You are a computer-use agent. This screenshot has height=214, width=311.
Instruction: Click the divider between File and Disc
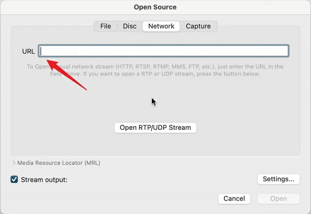coord(117,26)
